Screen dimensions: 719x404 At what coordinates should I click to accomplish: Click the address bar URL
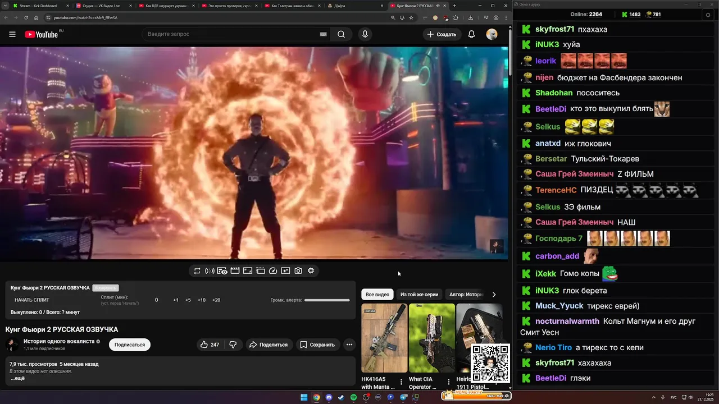click(x=85, y=17)
